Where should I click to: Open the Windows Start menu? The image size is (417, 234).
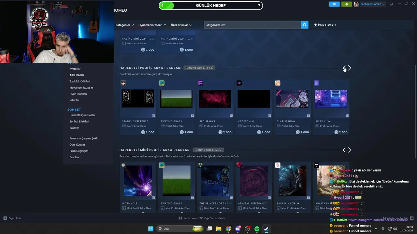click(x=151, y=229)
